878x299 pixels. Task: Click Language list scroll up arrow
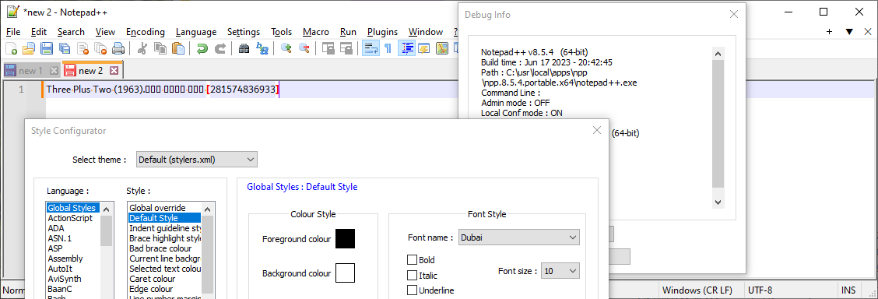107,209
